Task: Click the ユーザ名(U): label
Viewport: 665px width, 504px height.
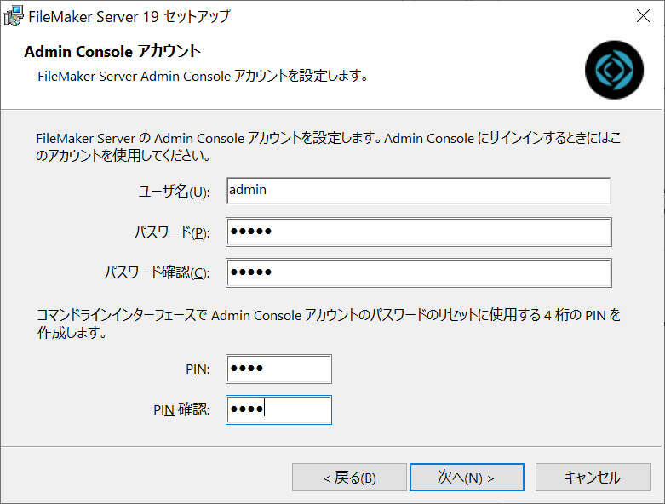Action: tap(175, 192)
